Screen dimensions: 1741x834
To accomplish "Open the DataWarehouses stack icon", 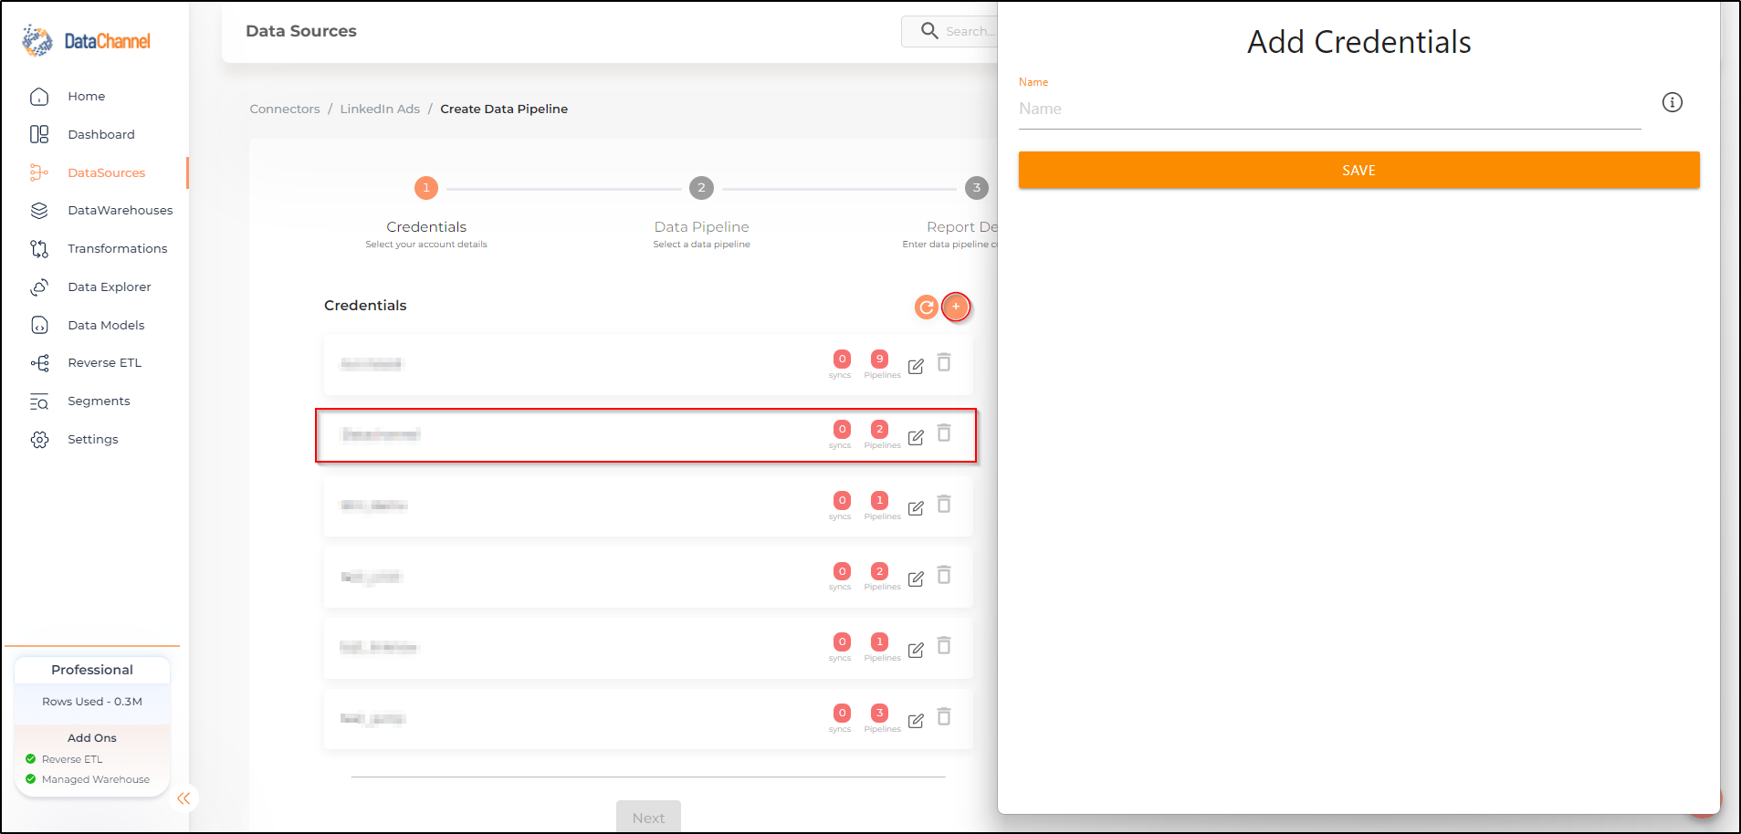I will pos(39,211).
